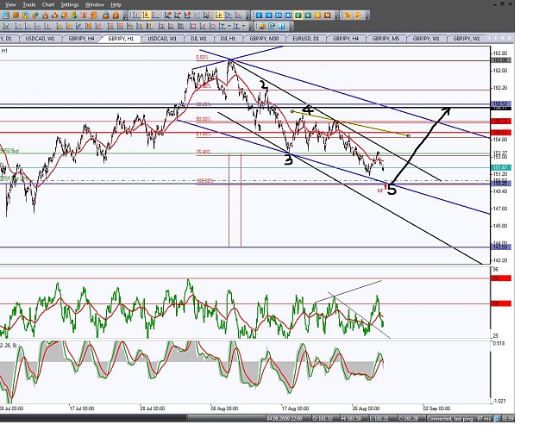Click the first icon in drawing toolbar row
The image size is (539, 431).
point(6,26)
